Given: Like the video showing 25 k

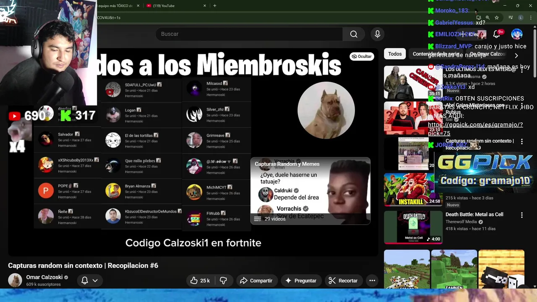Looking at the screenshot, I should 200,281.
